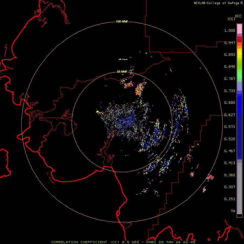Click the 0.787 scale value

[x=230, y=79]
